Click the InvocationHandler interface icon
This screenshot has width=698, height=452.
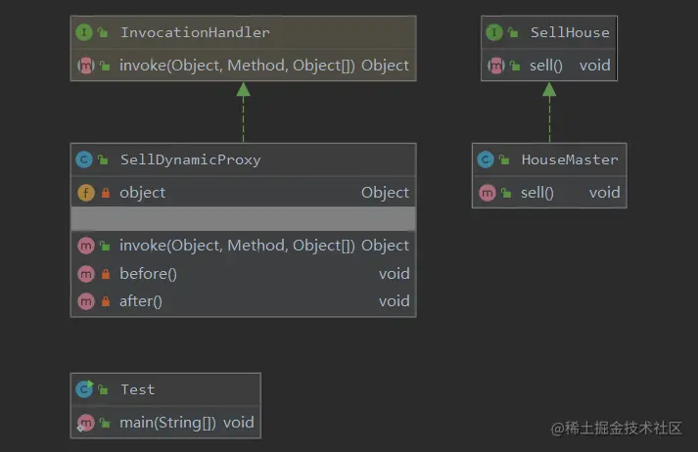(84, 32)
